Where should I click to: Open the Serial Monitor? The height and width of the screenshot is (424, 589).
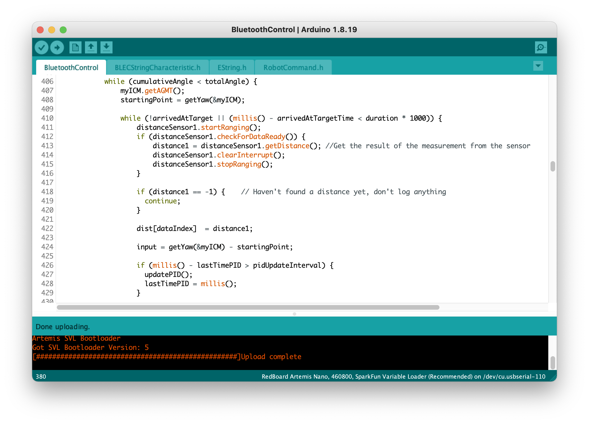click(x=541, y=47)
